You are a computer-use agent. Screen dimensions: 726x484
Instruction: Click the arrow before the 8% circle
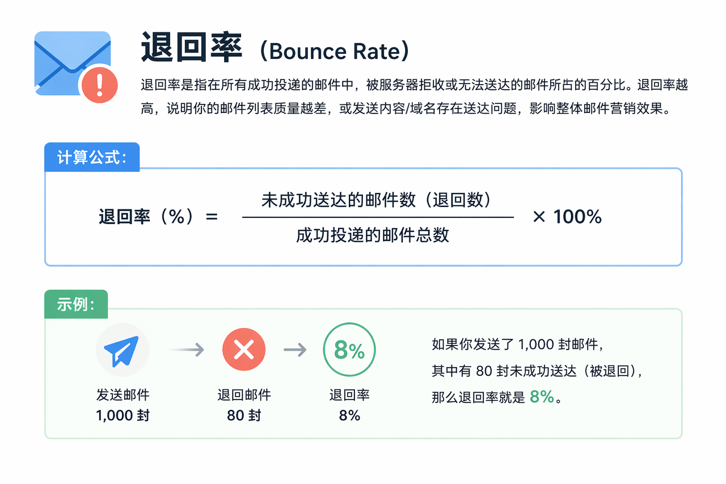tap(295, 350)
